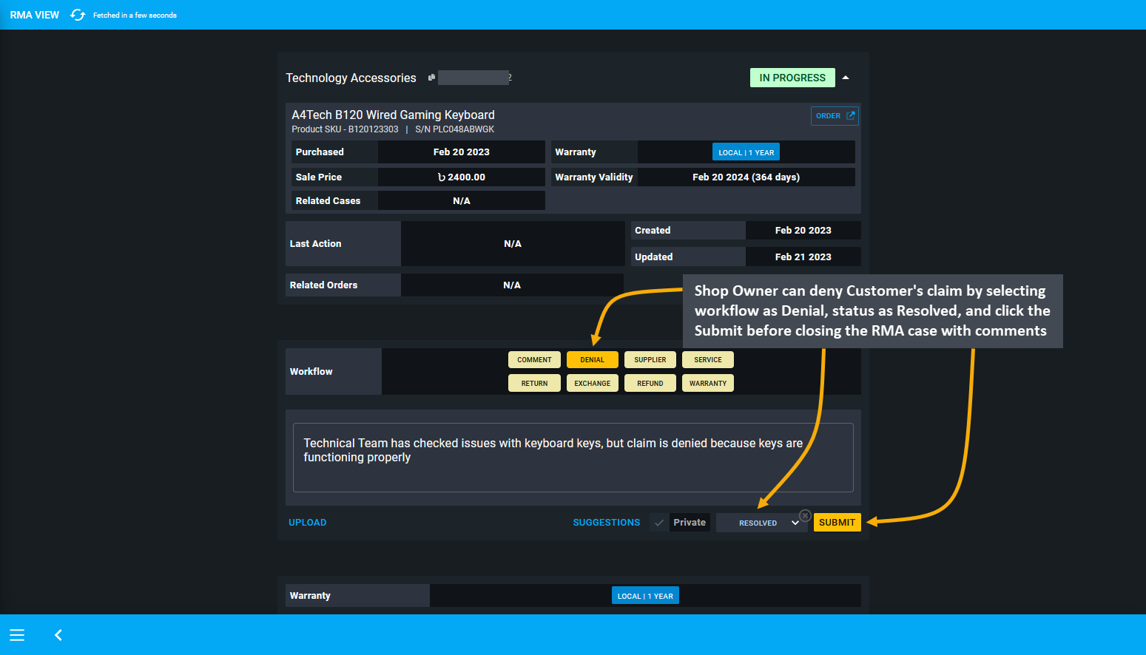The width and height of the screenshot is (1146, 655).
Task: Select the COMMENT workflow option
Action: tap(534, 360)
